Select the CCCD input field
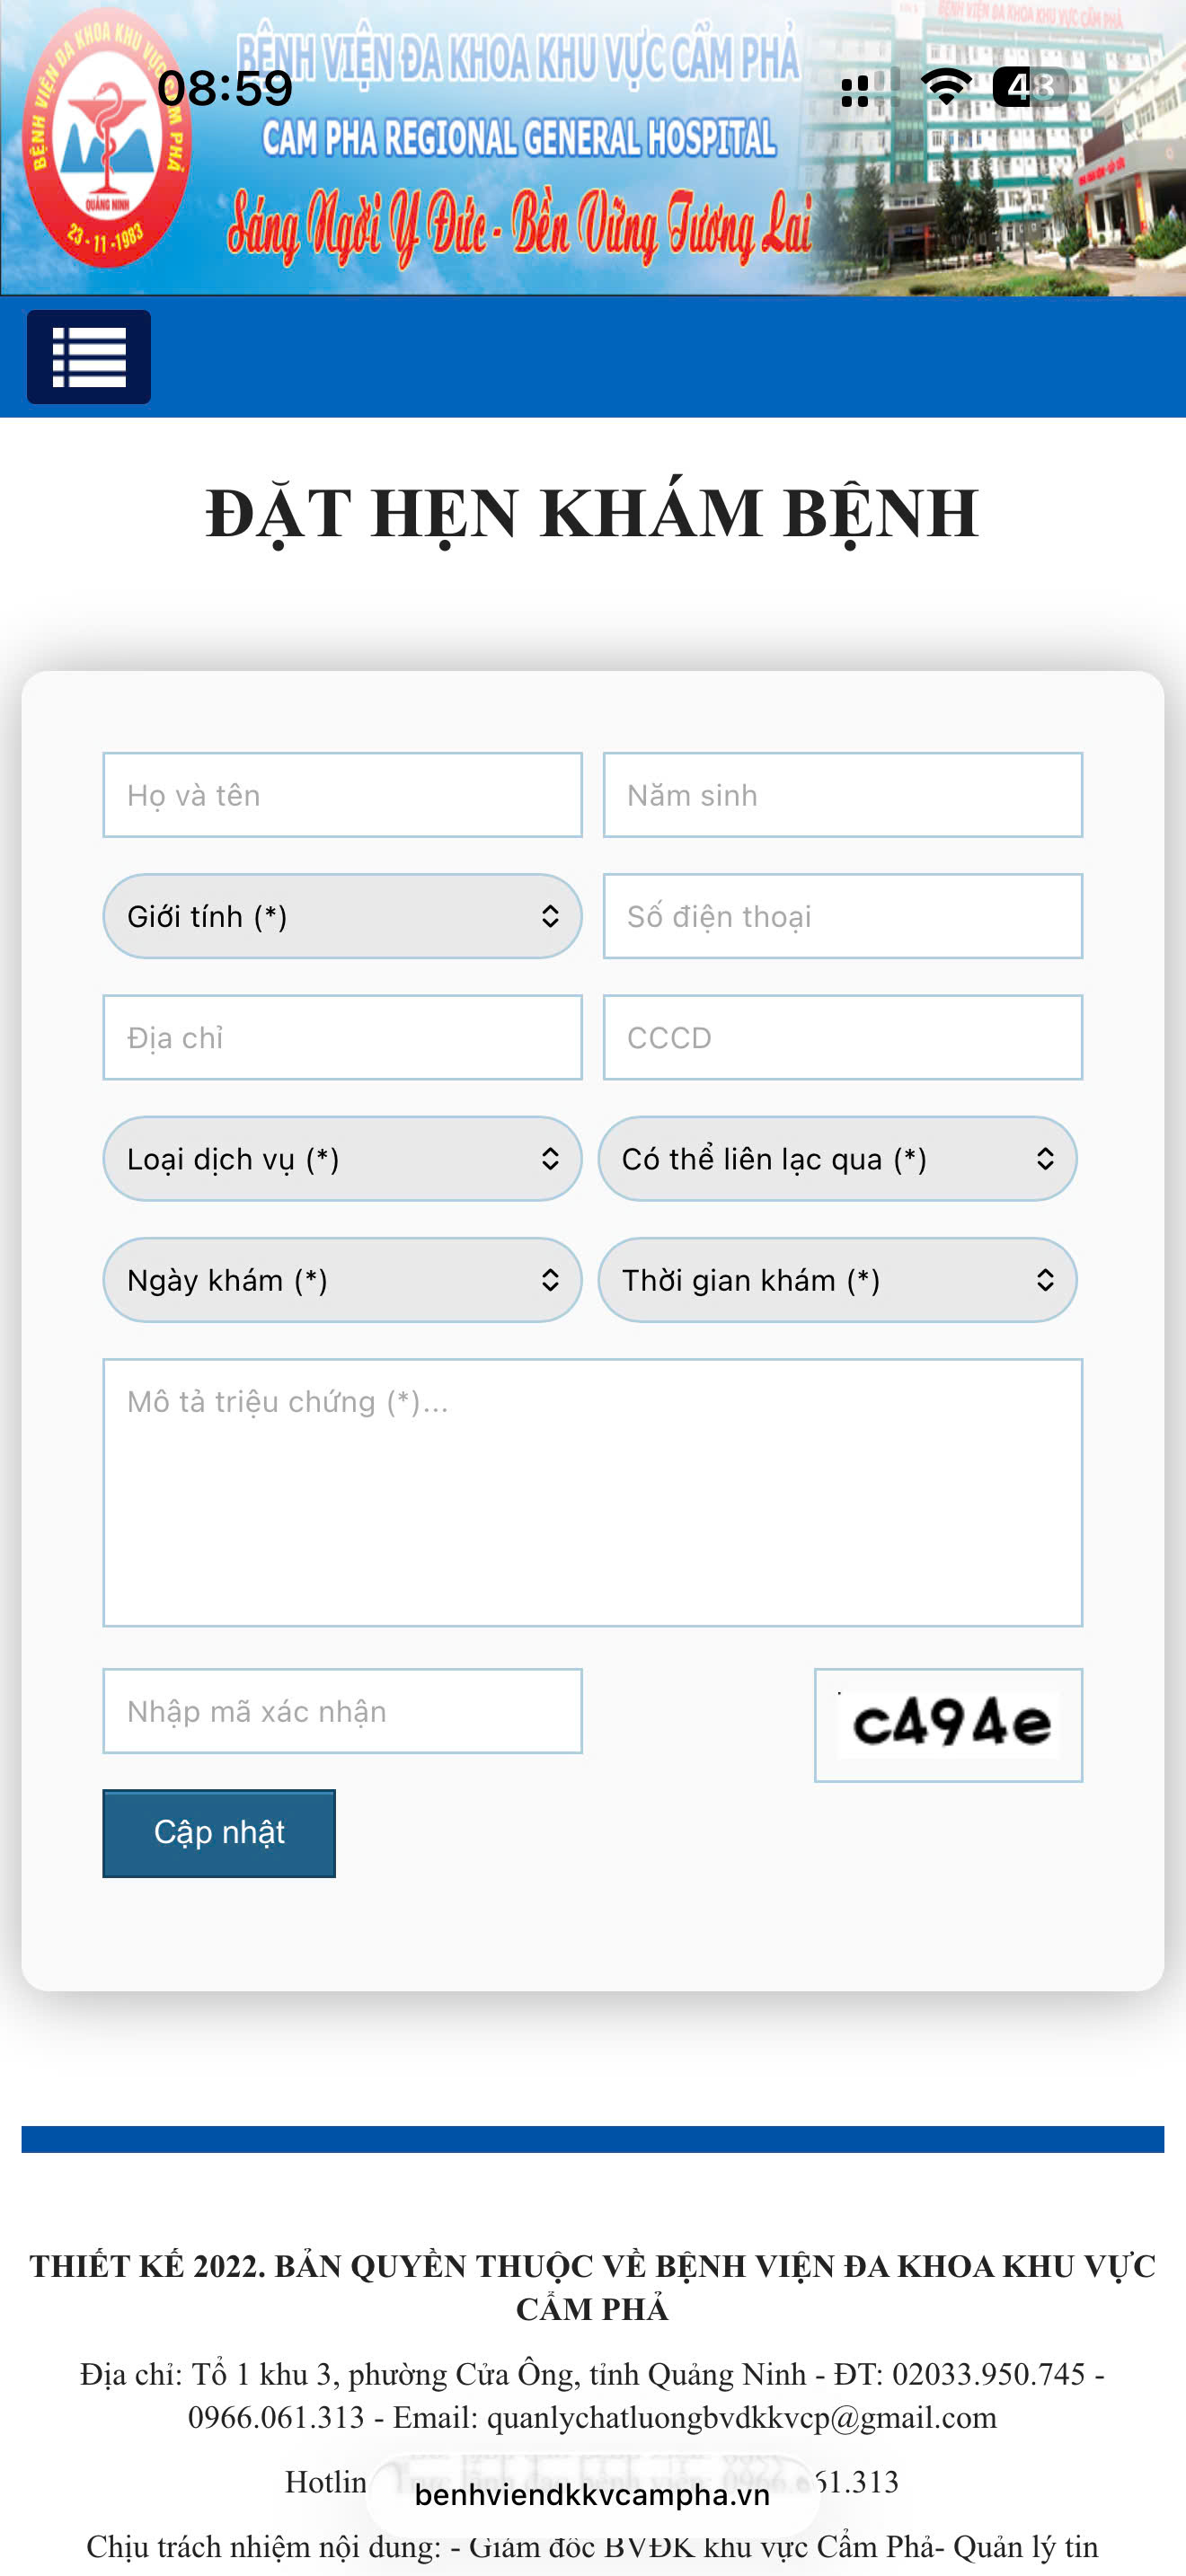1186x2576 pixels. point(842,1037)
